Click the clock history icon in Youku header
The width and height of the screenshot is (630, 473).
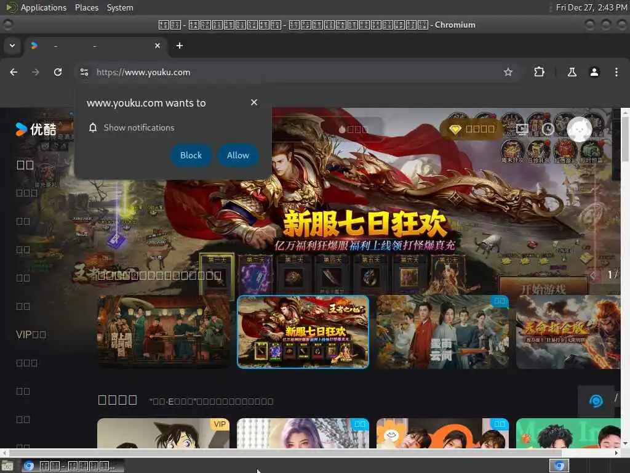click(x=548, y=129)
